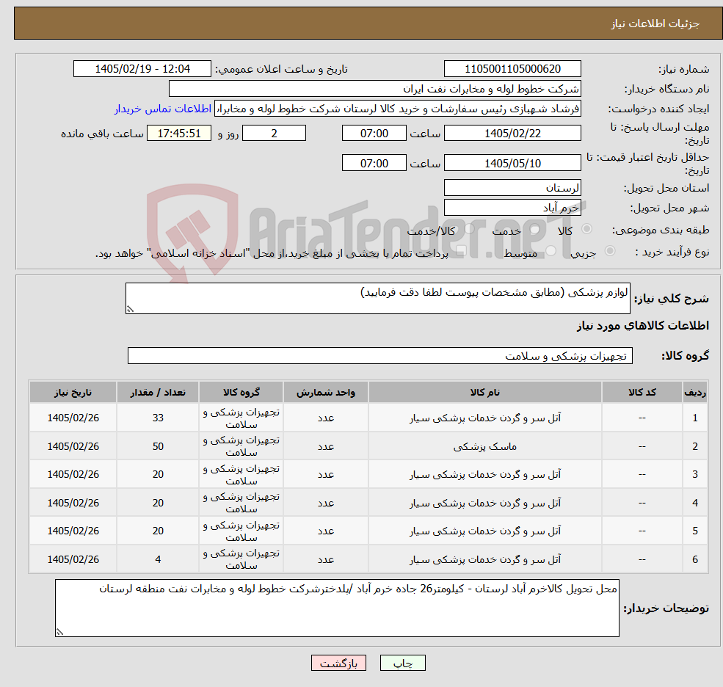This screenshot has width=723, height=687.
Task: Click the کد کالا column header
Action: click(x=642, y=393)
